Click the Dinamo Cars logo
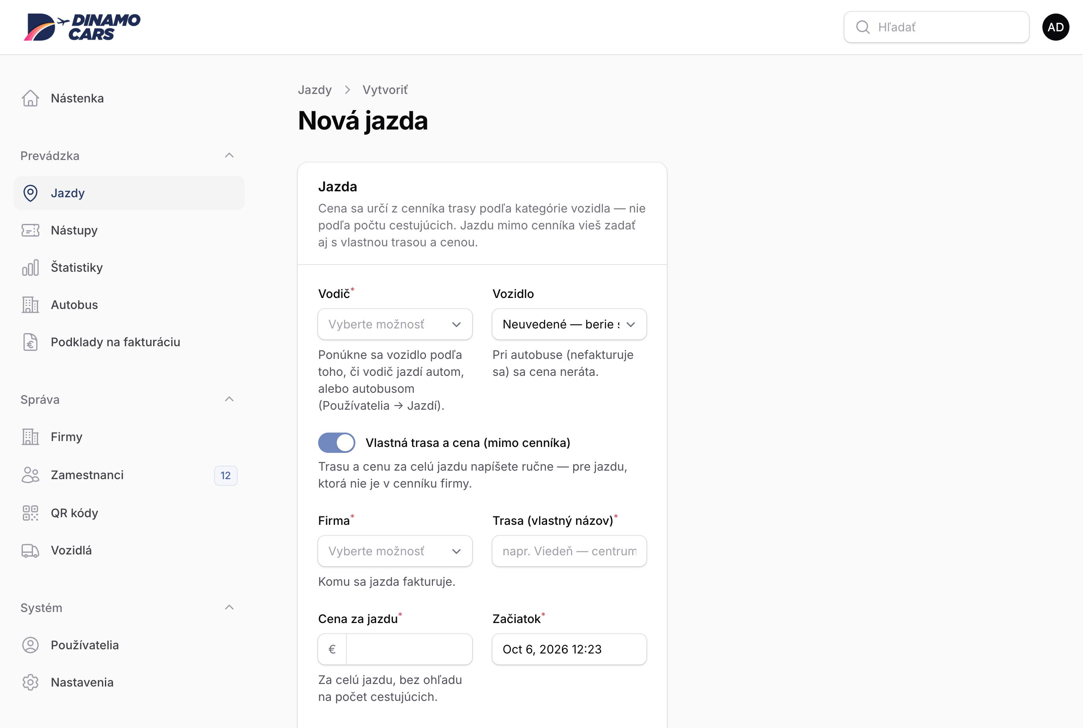This screenshot has width=1083, height=728. coord(82,27)
